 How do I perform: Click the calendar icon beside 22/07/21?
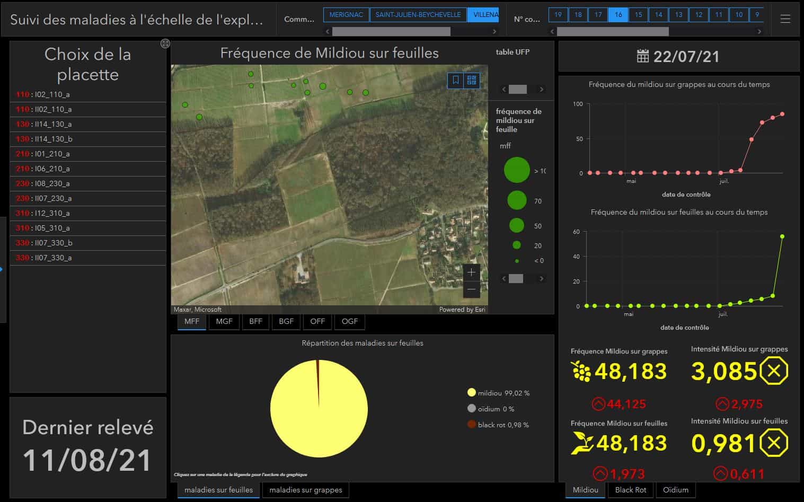point(642,56)
